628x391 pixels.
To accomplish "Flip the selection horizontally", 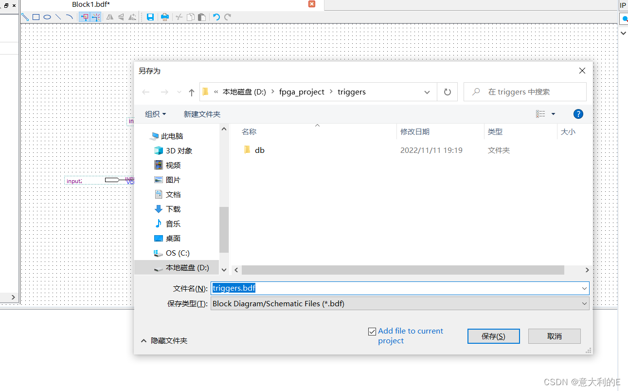I will pos(109,17).
